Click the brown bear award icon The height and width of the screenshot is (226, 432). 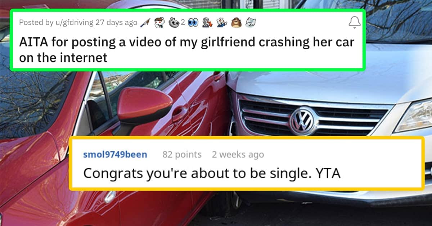(x=235, y=23)
